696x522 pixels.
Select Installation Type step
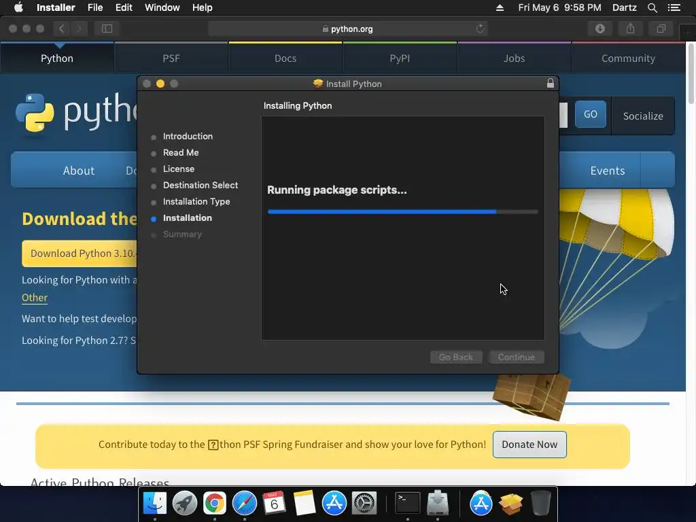tap(196, 201)
